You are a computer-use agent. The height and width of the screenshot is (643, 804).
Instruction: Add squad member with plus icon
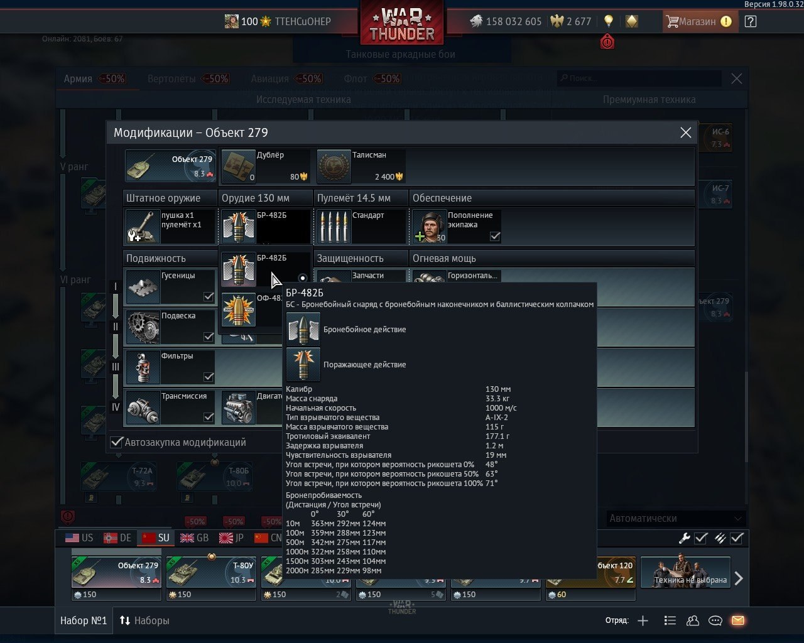click(643, 620)
